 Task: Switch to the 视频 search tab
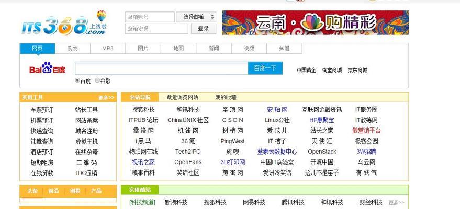[x=249, y=48]
